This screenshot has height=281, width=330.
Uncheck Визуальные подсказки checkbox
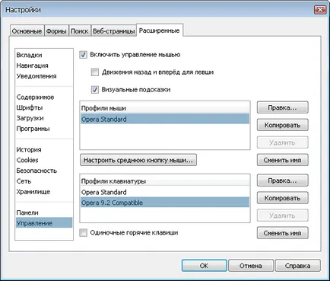95,90
